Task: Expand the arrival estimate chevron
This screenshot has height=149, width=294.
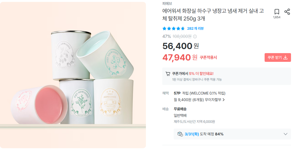Action: click(285, 134)
